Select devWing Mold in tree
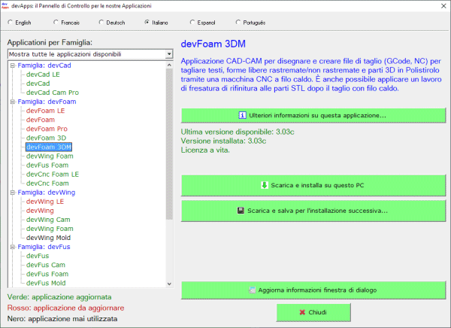The width and height of the screenshot is (451, 328). point(48,238)
